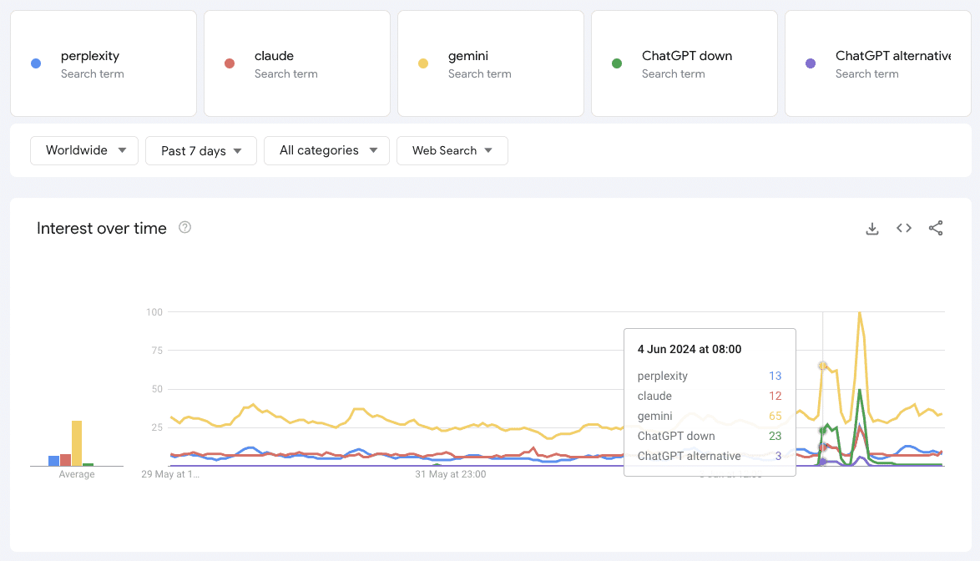Click the yellow dot beside gemini
The image size is (980, 561).
(423, 63)
